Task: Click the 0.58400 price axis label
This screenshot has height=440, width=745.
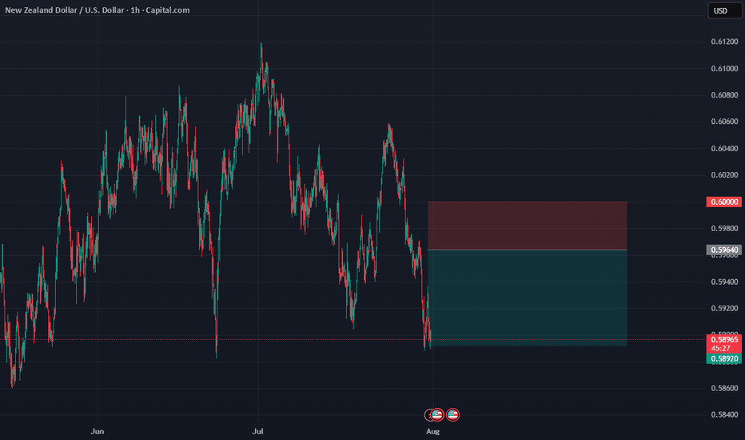Action: pos(724,414)
